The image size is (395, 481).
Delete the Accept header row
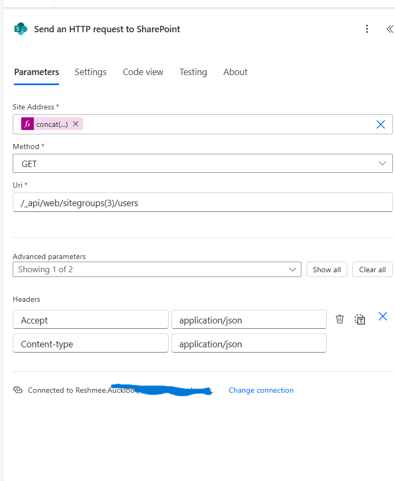tap(339, 319)
